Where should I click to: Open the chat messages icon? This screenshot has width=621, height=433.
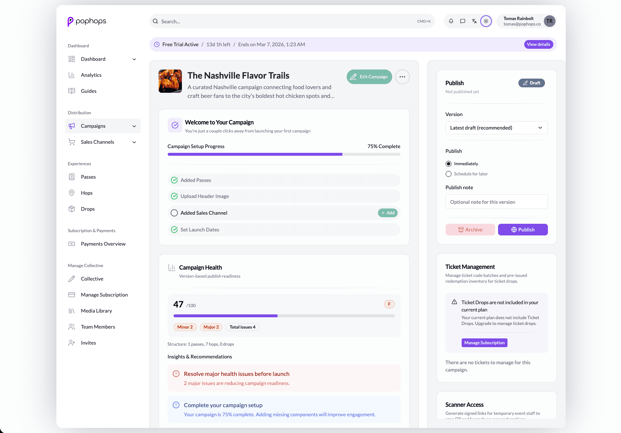[x=463, y=21]
